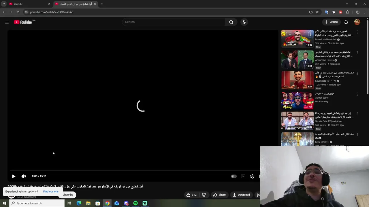Open Chrome profile icon
369x207 pixels.
[358, 12]
